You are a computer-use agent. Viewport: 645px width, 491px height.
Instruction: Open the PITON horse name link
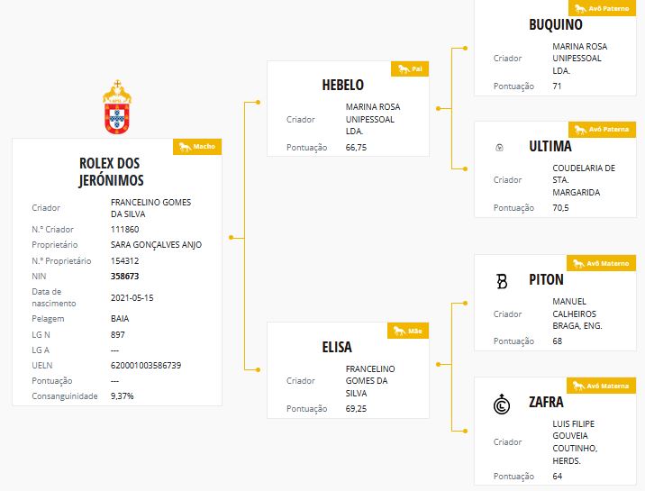click(x=546, y=279)
